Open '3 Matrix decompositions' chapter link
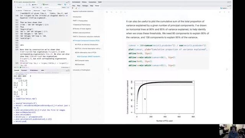The height and width of the screenshot is (138, 245). coord(82,33)
